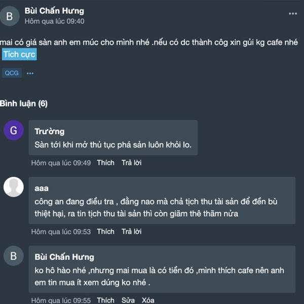Like the last Bùi Chấn Hưng comment
Image resolution: width=304 pixels, height=304 pixels.
click(106, 300)
